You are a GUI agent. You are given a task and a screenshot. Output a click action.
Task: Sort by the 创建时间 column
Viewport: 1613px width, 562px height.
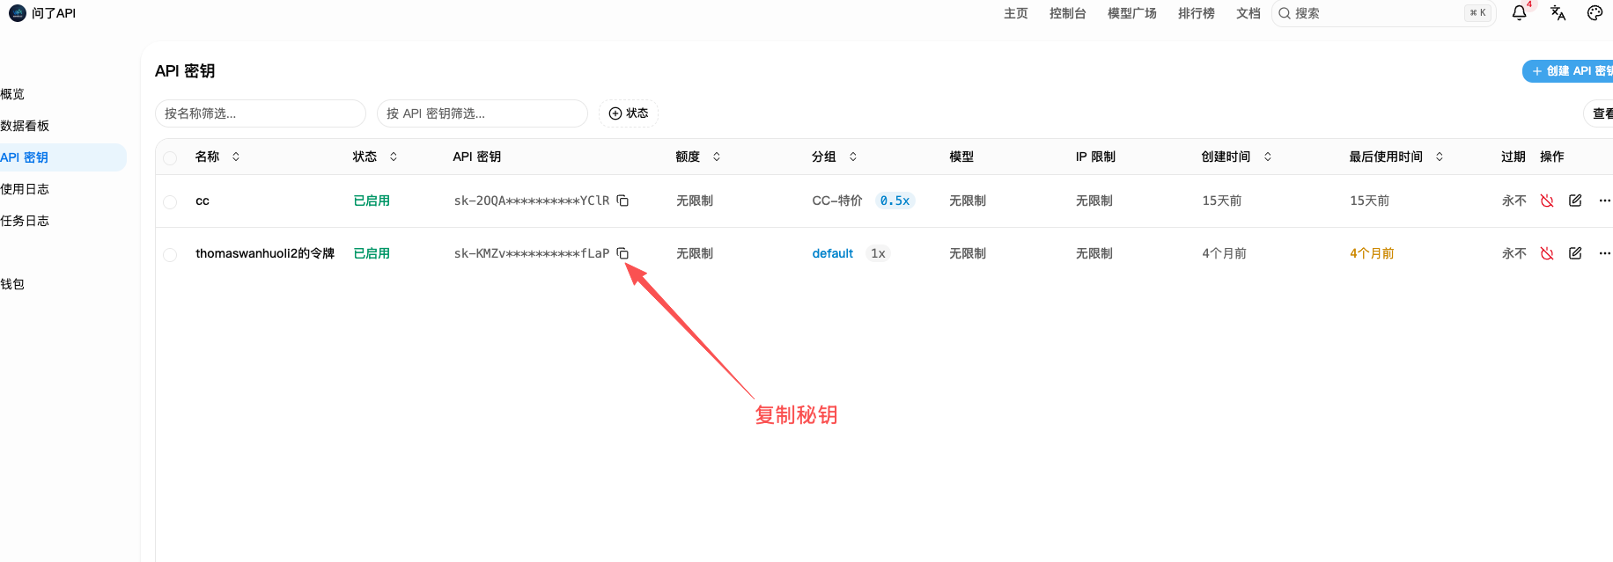coord(1237,157)
